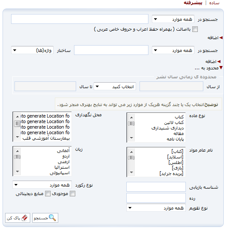Viewport: 228px width, 230px height.
Task: Collapse the محدود به red triangle
Action: pyautogui.click(x=221, y=68)
